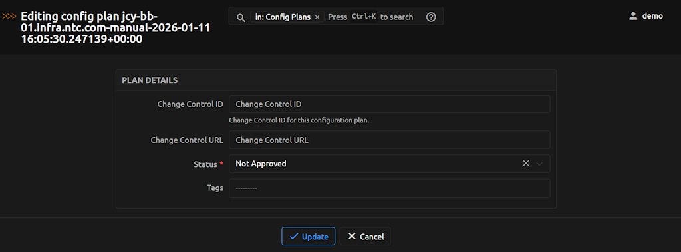Image resolution: width=681 pixels, height=252 pixels.
Task: Click the demo user profile icon
Action: coord(633,16)
